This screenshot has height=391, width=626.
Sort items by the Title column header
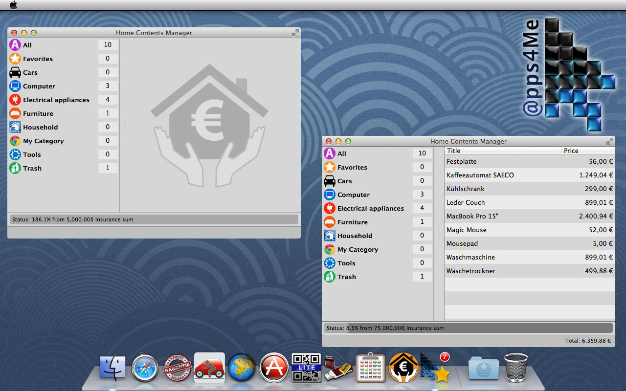[502, 151]
